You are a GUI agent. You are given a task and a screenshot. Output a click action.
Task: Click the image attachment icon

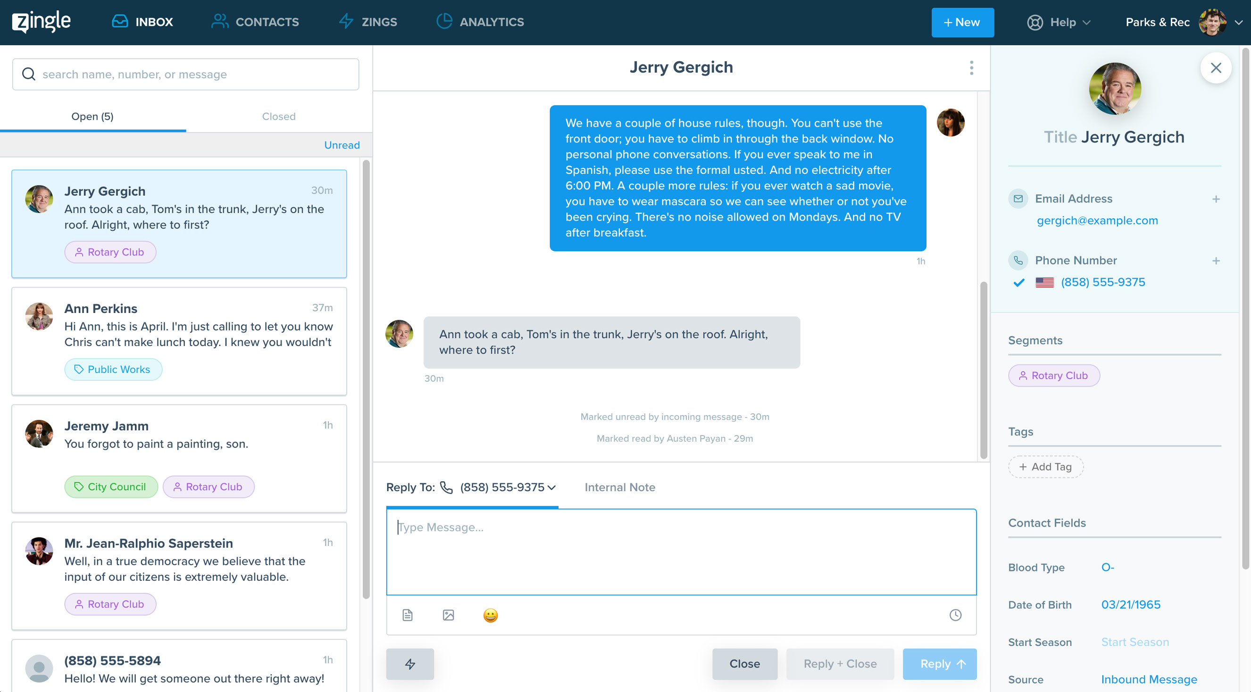coord(448,615)
